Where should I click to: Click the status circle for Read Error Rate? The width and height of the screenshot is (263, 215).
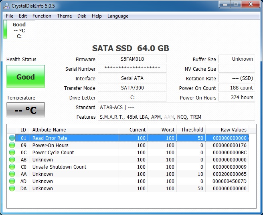(x=12, y=138)
